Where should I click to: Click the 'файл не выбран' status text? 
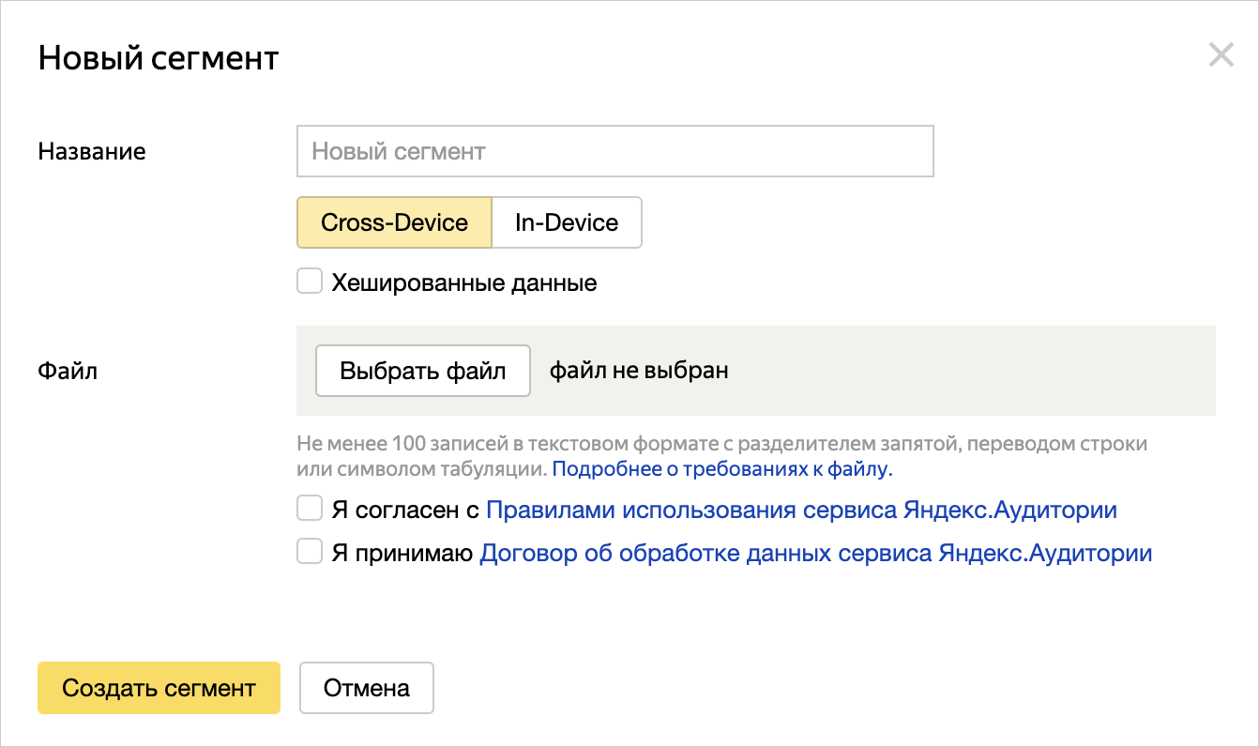coord(639,371)
